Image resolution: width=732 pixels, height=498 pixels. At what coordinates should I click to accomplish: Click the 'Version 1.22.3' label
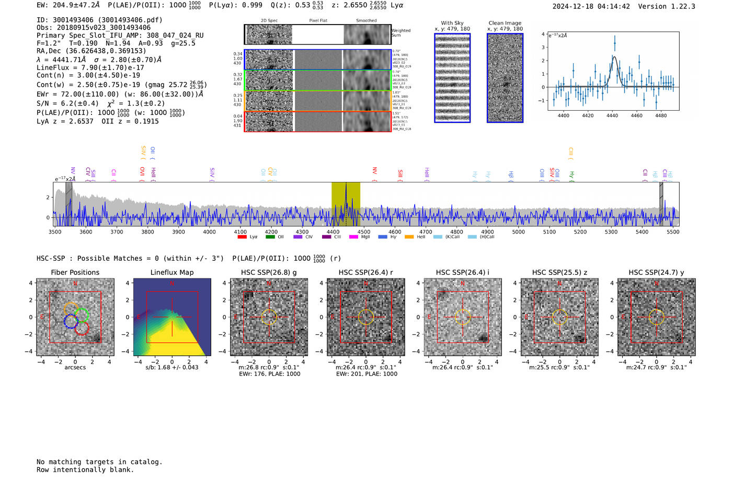667,7
